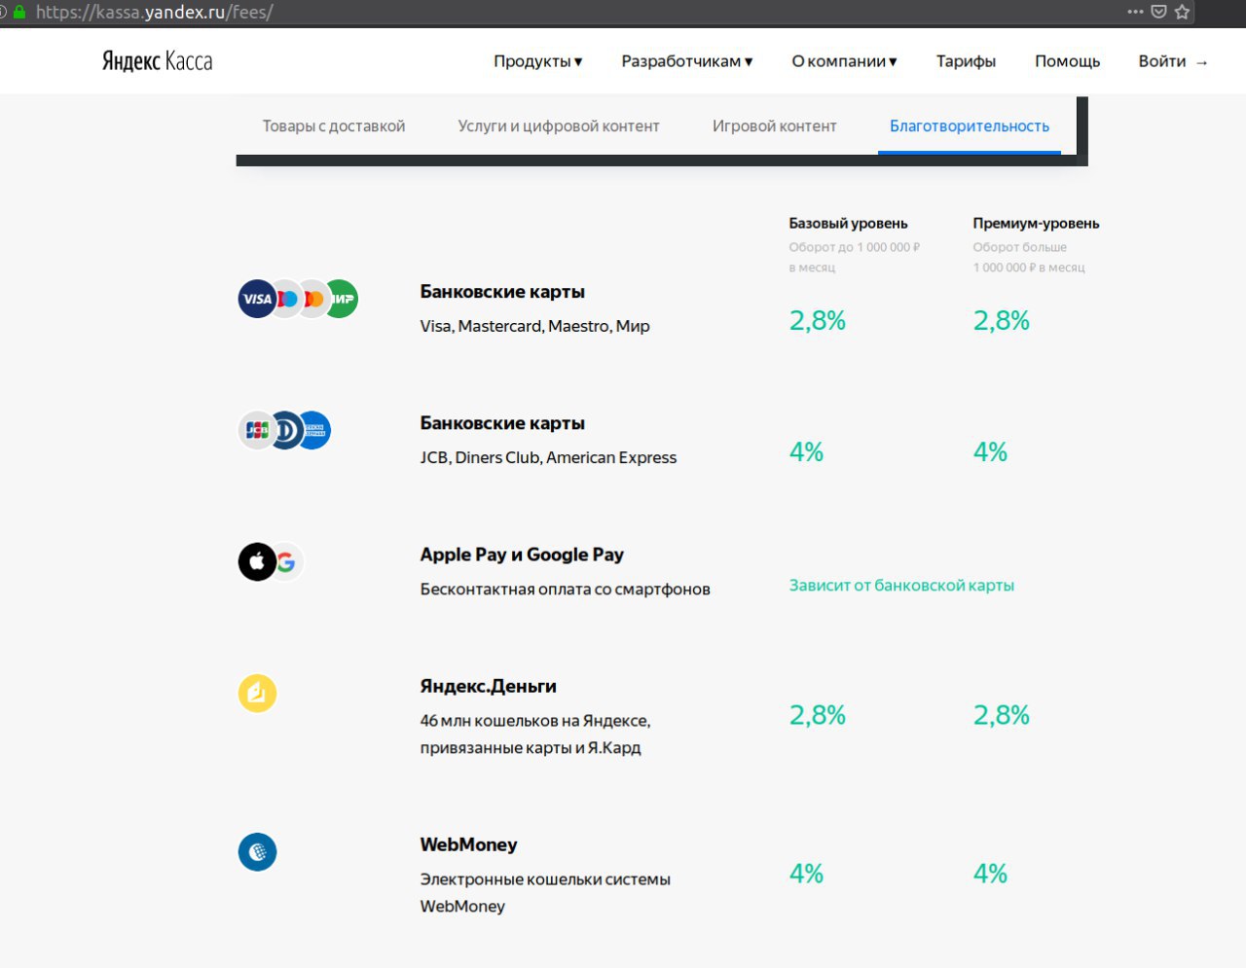
Task: Open the Тарифы page
Action: (x=966, y=61)
